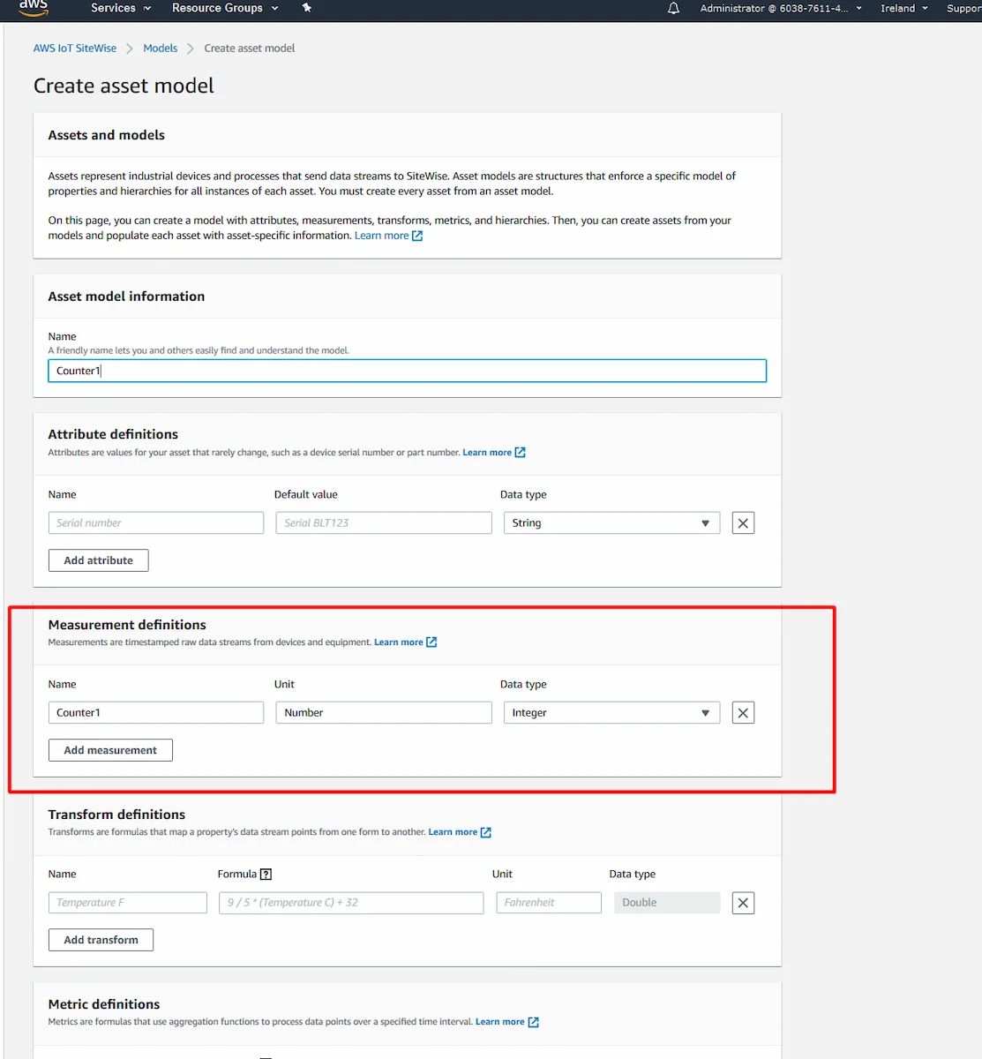
Task: Expand the Services menu
Action: tap(121, 8)
